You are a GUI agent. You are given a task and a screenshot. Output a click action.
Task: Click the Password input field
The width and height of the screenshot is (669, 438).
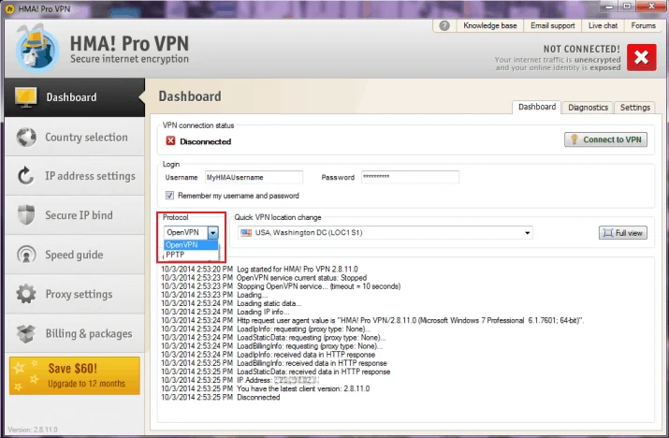point(410,177)
